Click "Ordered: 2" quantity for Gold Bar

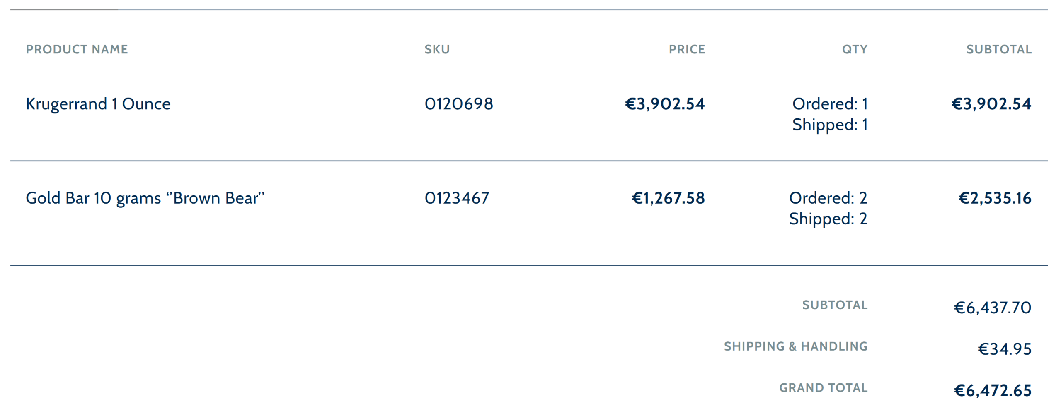point(828,198)
